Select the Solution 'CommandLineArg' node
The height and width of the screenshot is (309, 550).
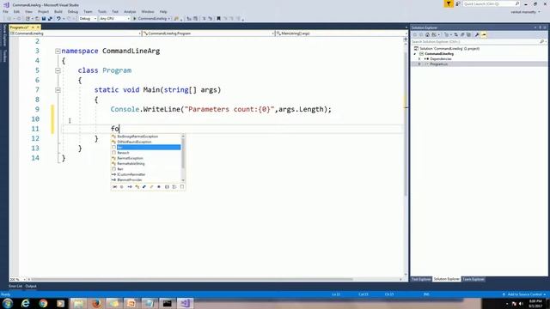[449, 49]
